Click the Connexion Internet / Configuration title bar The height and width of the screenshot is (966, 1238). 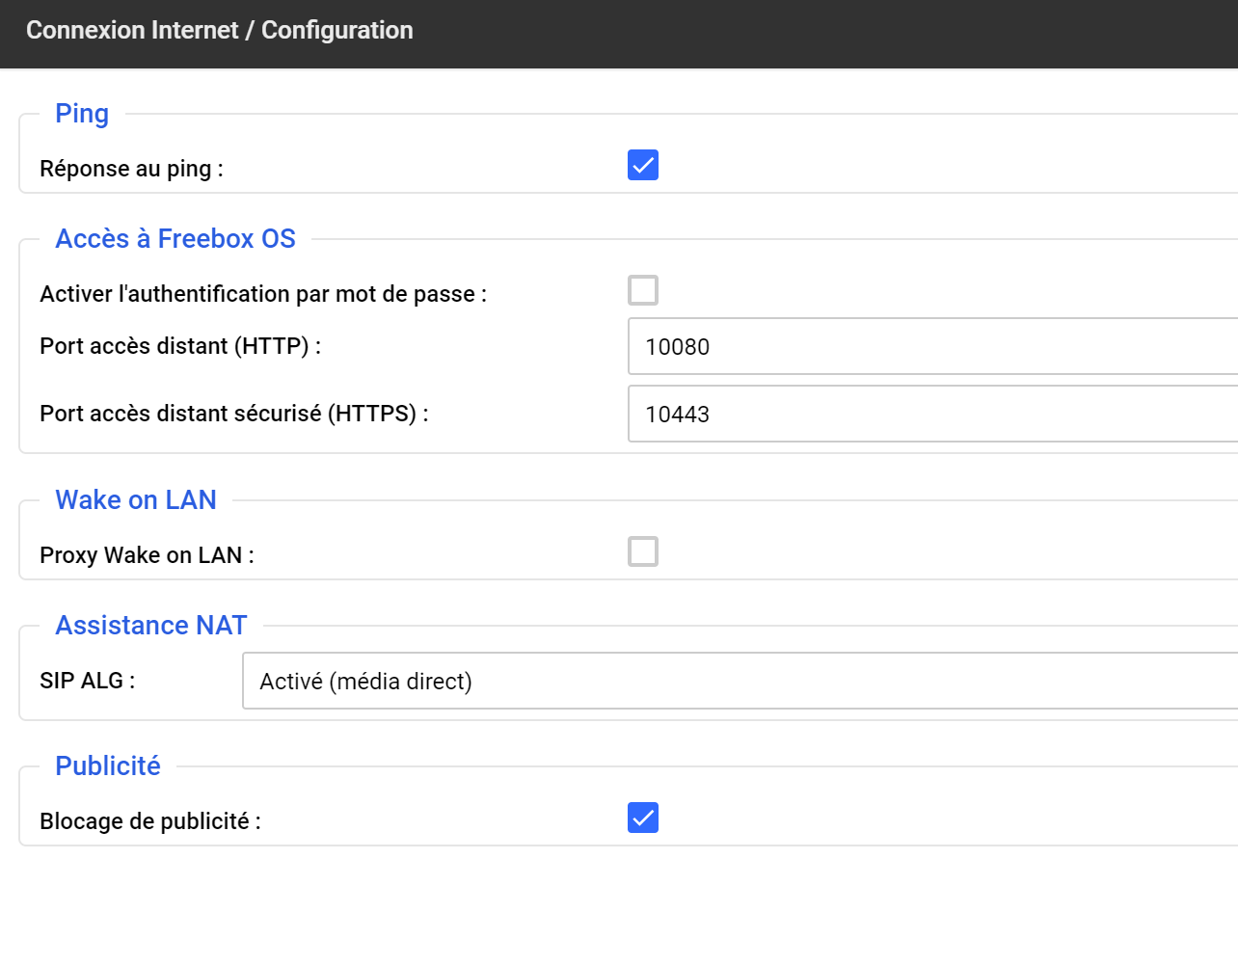pyautogui.click(x=220, y=31)
